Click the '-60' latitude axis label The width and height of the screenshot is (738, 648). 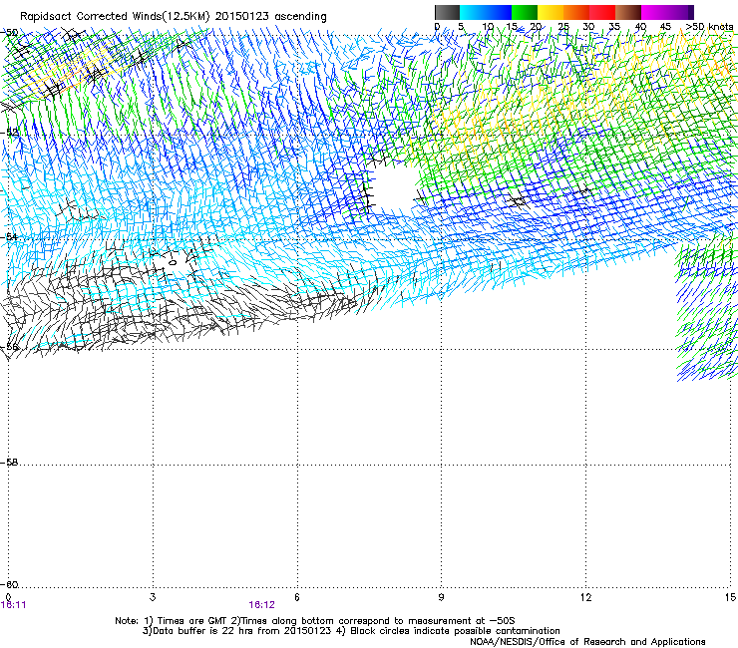pos(10,584)
